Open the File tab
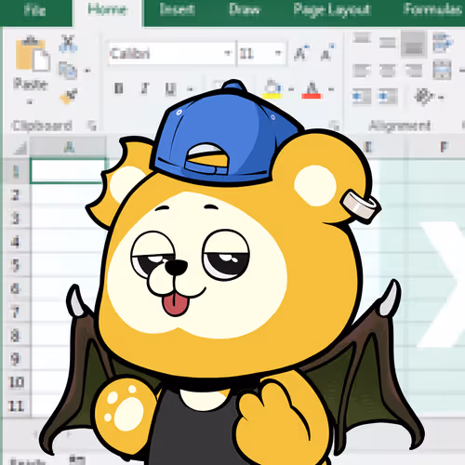 (34, 10)
